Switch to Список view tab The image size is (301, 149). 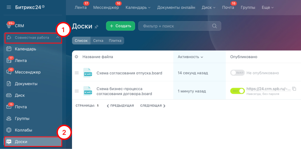point(81,41)
